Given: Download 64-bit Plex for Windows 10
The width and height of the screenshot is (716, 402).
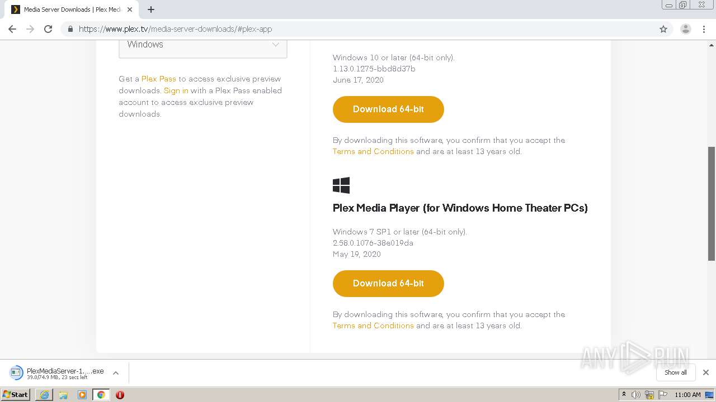Looking at the screenshot, I should (388, 109).
